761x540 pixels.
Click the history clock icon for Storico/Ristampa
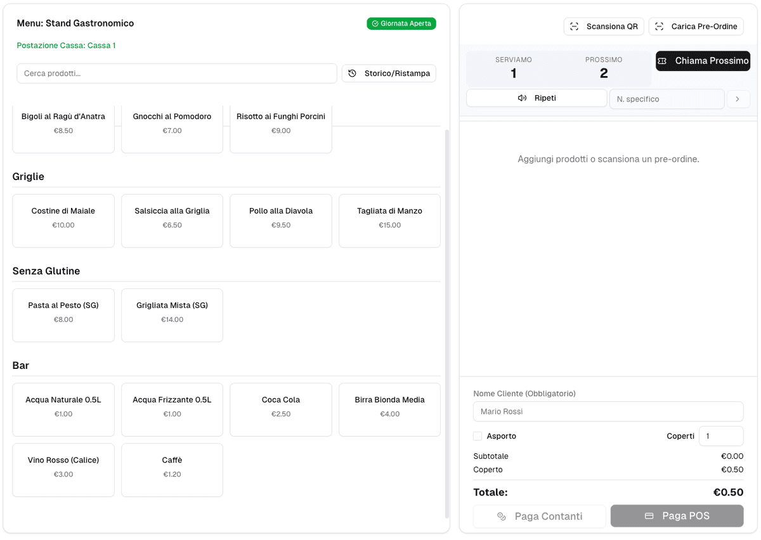pos(353,74)
